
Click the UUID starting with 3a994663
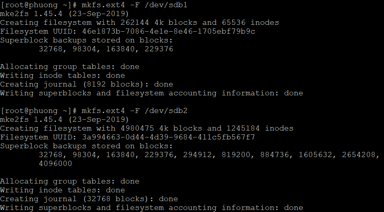[169, 137]
